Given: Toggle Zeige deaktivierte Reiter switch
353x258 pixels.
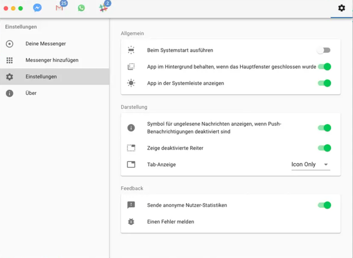Looking at the screenshot, I should tap(324, 148).
